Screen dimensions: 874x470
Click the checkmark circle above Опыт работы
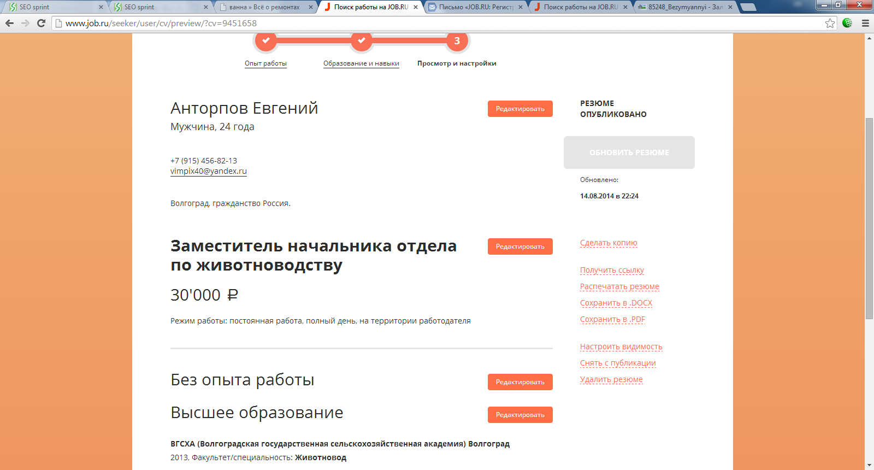tap(266, 40)
